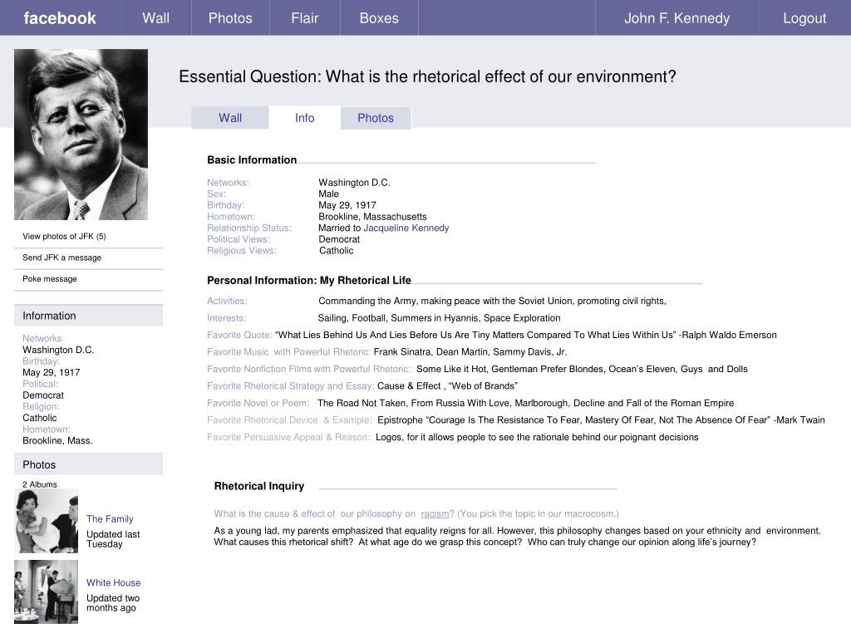Click the Some Like it Hot films line

[x=582, y=369]
